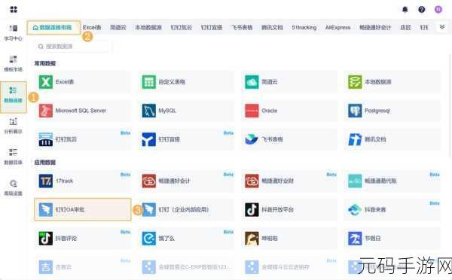
Task: Switch to the 腾讯文档 tab
Action: [272, 27]
